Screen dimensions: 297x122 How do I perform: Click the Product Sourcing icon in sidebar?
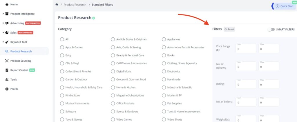pos(7,61)
